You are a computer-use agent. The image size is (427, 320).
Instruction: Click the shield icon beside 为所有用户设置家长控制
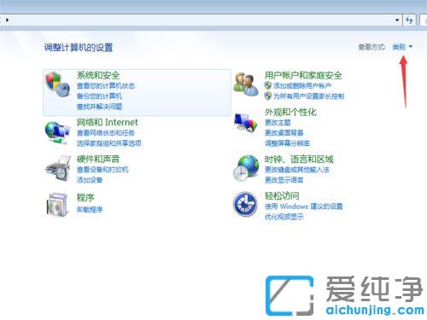(268, 96)
